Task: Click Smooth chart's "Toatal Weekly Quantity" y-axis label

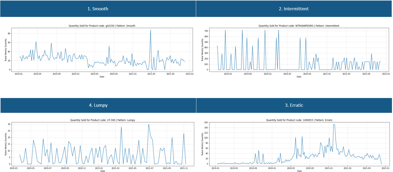Action: 5,50
